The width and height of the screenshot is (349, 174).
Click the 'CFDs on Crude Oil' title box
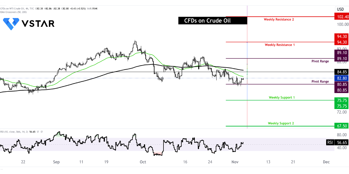pyautogui.click(x=213, y=20)
